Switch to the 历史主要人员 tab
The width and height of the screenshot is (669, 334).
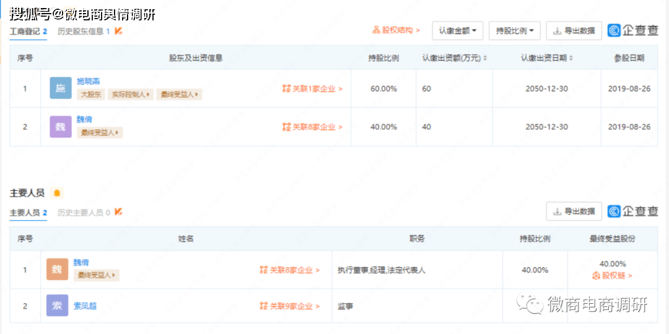pos(84,212)
